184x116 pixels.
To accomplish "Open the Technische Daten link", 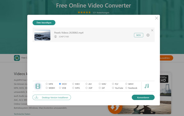I will pos(22,114).
